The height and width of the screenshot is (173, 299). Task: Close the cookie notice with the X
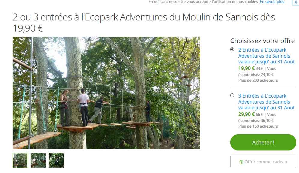[x=296, y=2]
